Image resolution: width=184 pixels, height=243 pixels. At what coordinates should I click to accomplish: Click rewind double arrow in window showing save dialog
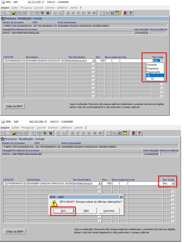[95, 133]
